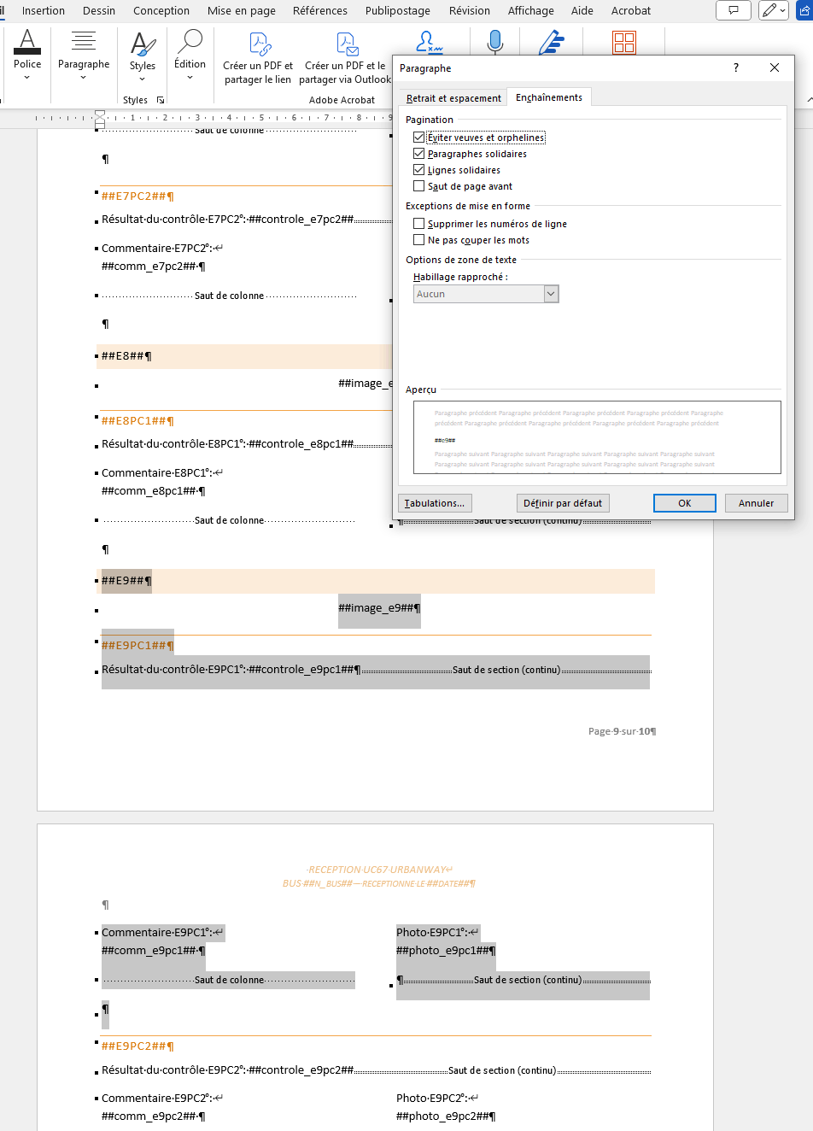Open the Références ribbon tab

320,10
